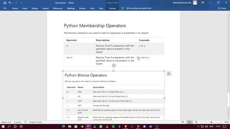Open WhatsApp from the taskbar
The height and width of the screenshot is (129, 230).
click(x=101, y=126)
